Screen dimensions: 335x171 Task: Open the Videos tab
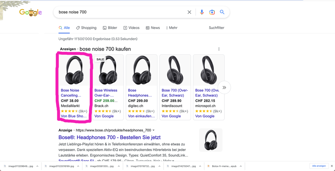point(131,28)
